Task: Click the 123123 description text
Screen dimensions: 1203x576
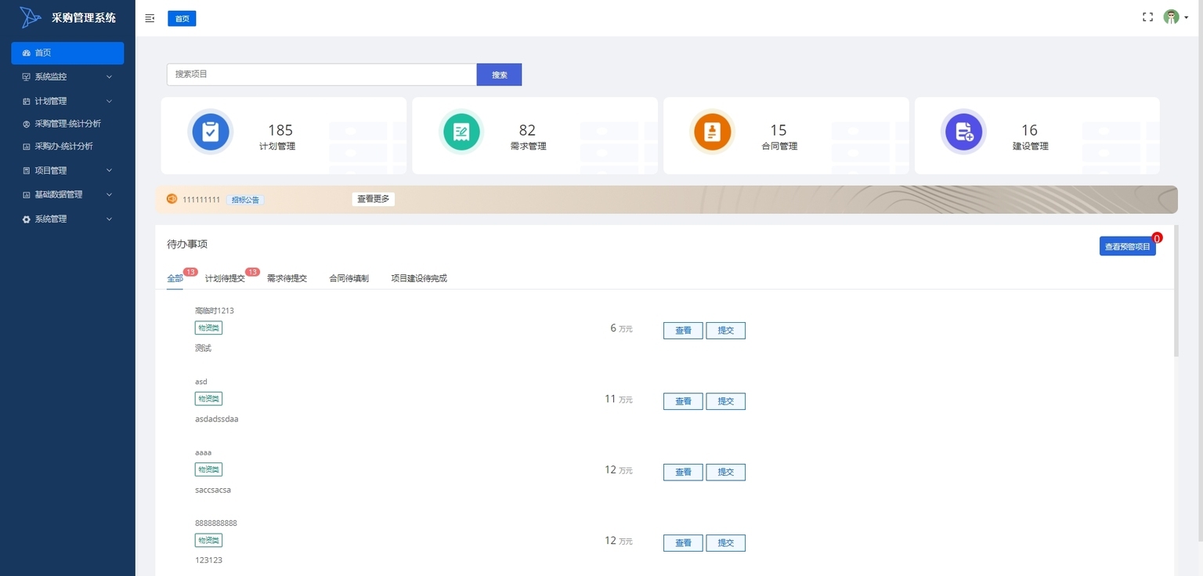Action: click(208, 560)
